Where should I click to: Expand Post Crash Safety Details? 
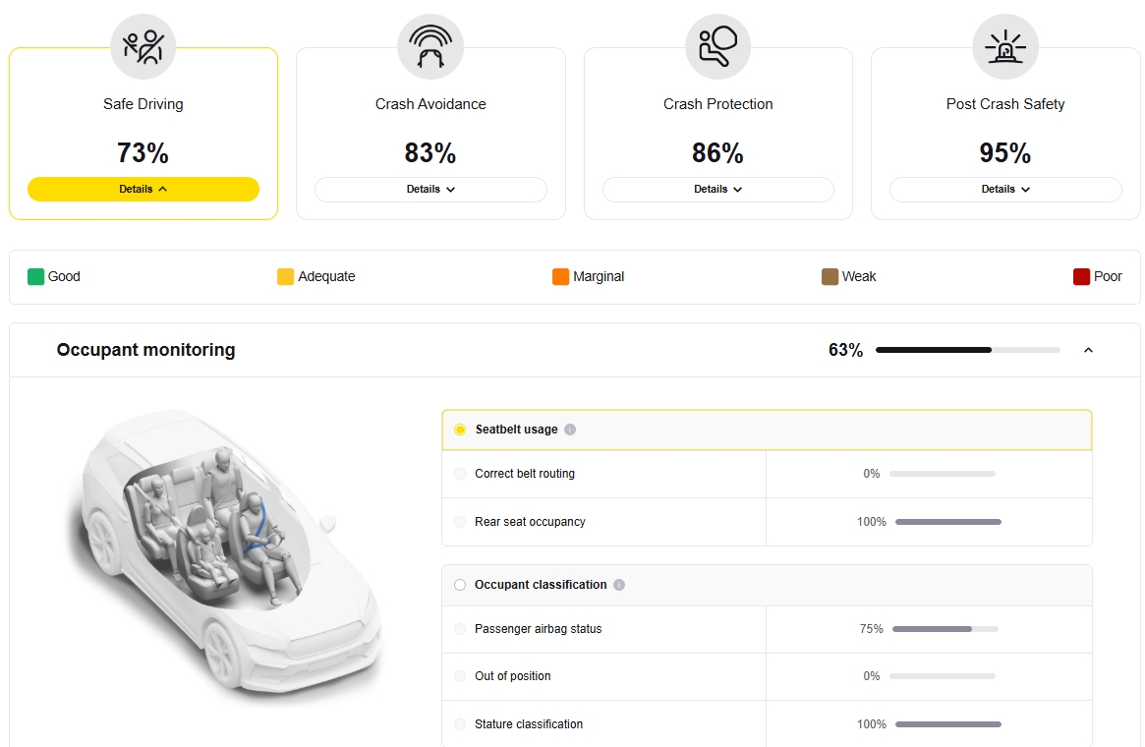coord(1005,189)
